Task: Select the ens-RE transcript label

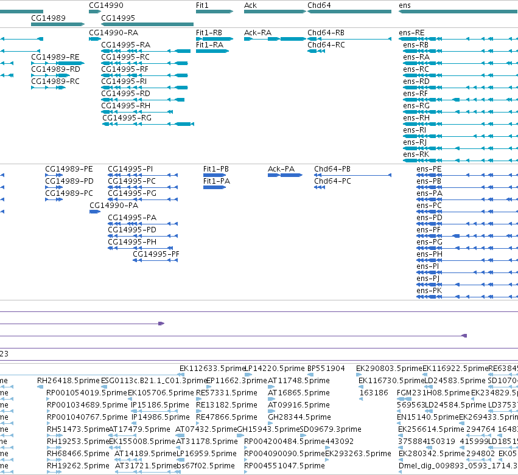Action: point(411,33)
